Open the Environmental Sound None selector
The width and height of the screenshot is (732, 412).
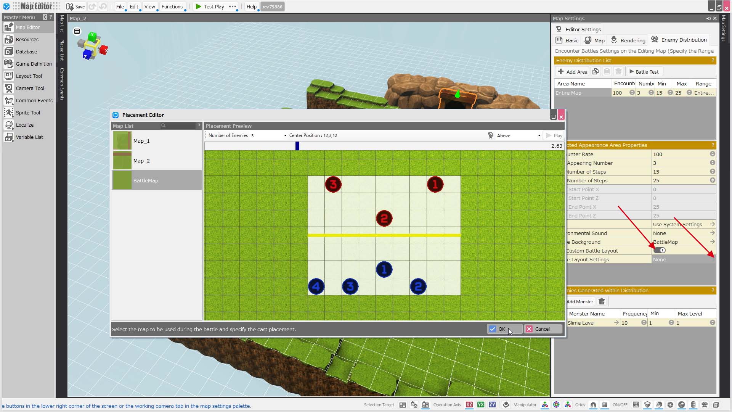(x=713, y=233)
